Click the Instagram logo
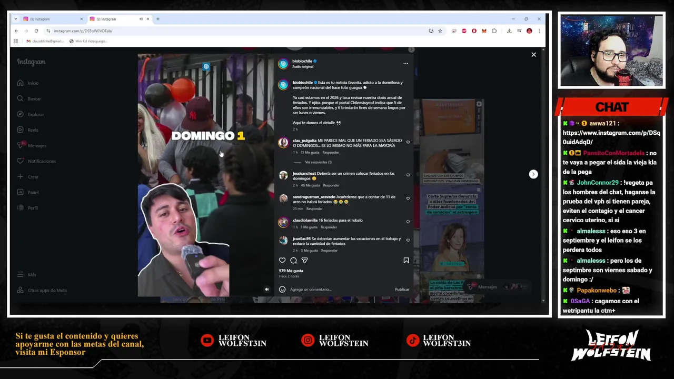The width and height of the screenshot is (674, 379). tap(31, 62)
